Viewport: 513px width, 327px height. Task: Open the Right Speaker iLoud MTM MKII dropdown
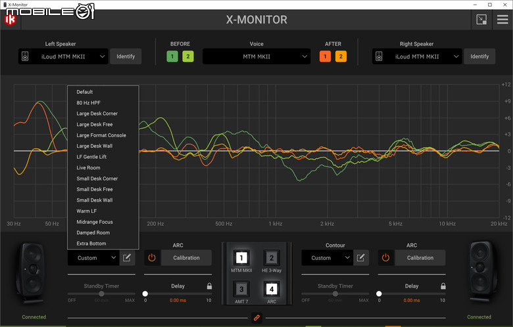[x=417, y=56]
